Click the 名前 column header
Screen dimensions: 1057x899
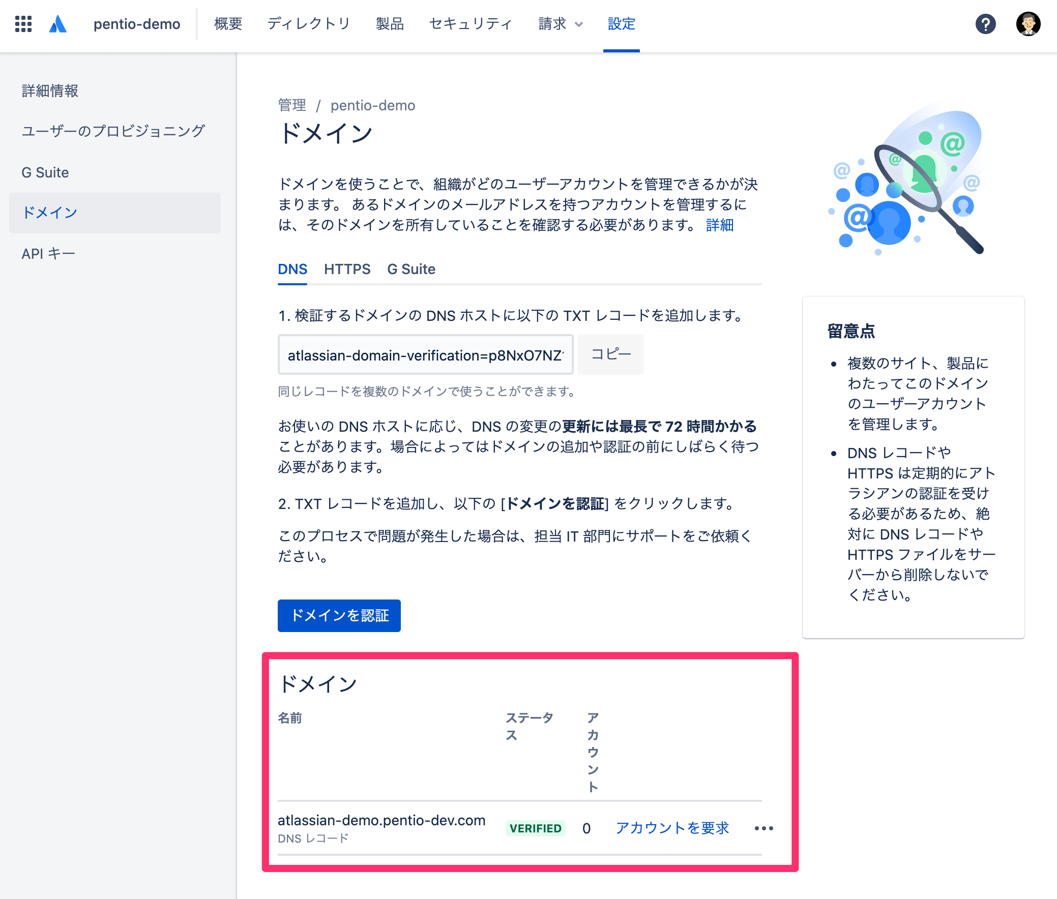[289, 718]
